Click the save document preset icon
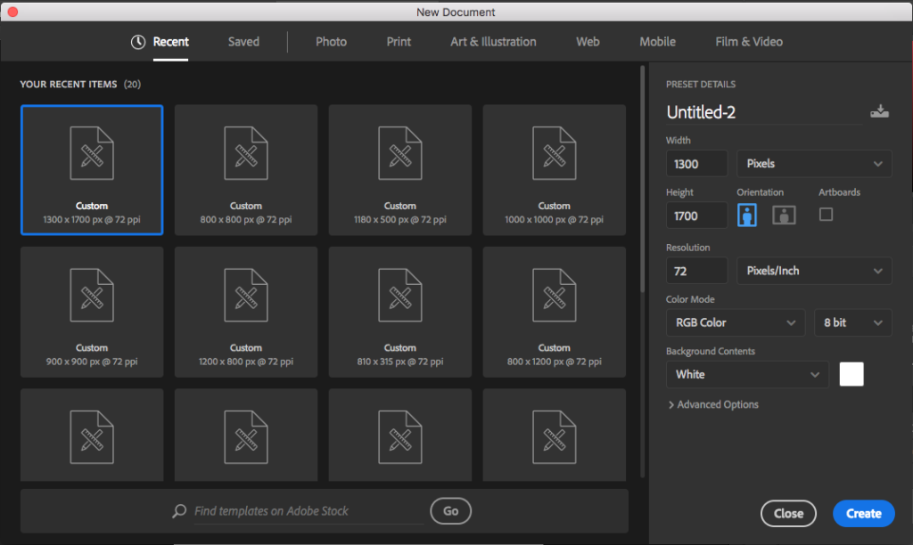Viewport: 913px width, 545px height. click(879, 111)
